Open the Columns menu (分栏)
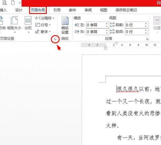Screen dimensions: 161x145 pyautogui.click(x=28, y=24)
